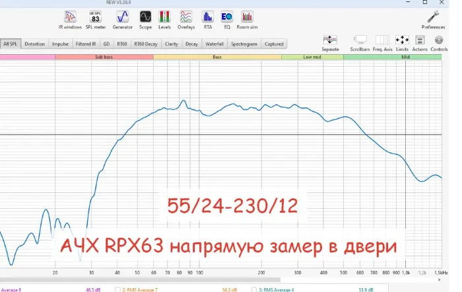Open the Waterfall tab

click(x=214, y=44)
